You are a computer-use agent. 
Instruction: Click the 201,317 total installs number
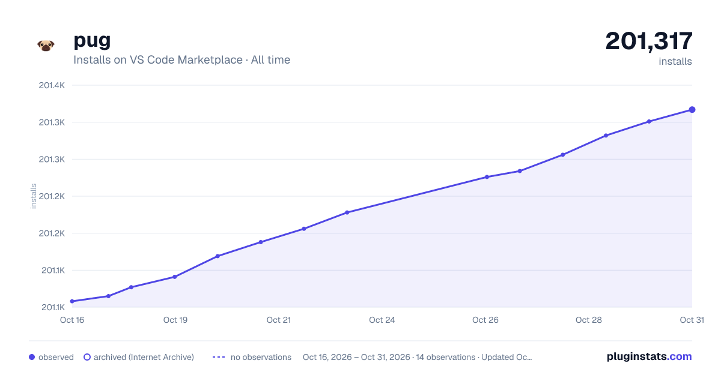pos(649,41)
